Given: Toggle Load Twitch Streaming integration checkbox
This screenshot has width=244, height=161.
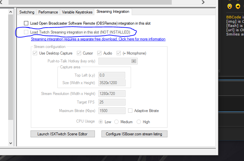Looking at the screenshot, I should point(26,32).
